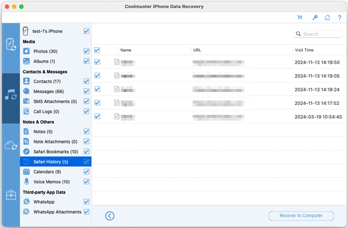Click inside the Search field
Viewport: 348px width, 228px height.
318,34
